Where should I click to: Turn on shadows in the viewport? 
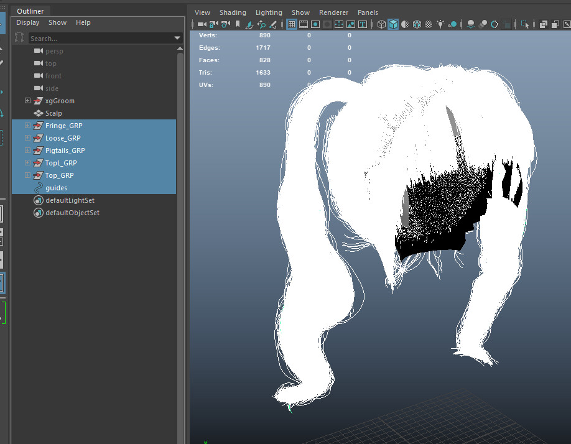click(470, 24)
